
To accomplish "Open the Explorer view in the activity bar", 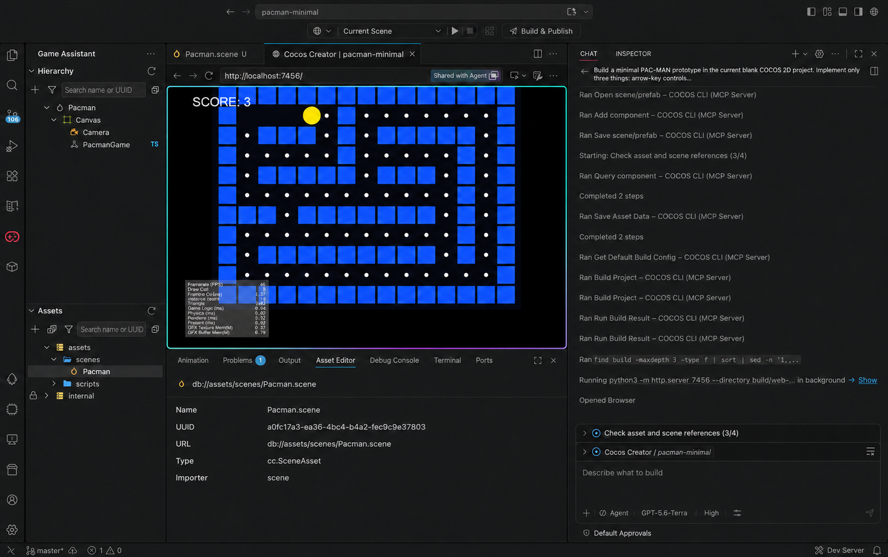I will click(12, 55).
